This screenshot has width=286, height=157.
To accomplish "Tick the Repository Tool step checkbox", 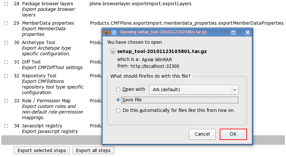I will coord(6,76).
